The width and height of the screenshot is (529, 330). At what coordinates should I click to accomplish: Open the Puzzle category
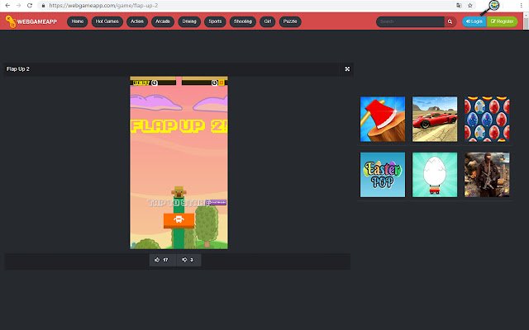[x=290, y=21]
